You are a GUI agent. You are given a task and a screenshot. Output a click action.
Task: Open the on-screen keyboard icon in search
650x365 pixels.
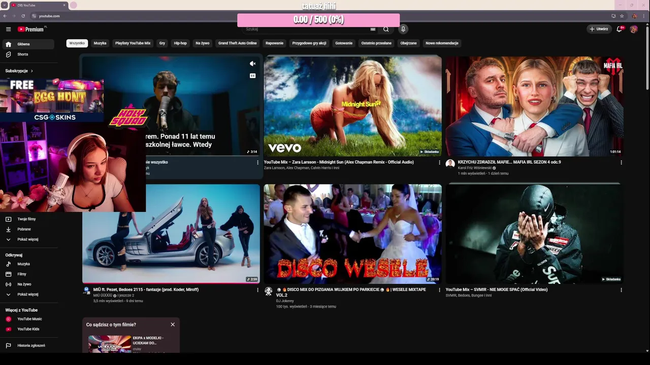click(x=373, y=29)
